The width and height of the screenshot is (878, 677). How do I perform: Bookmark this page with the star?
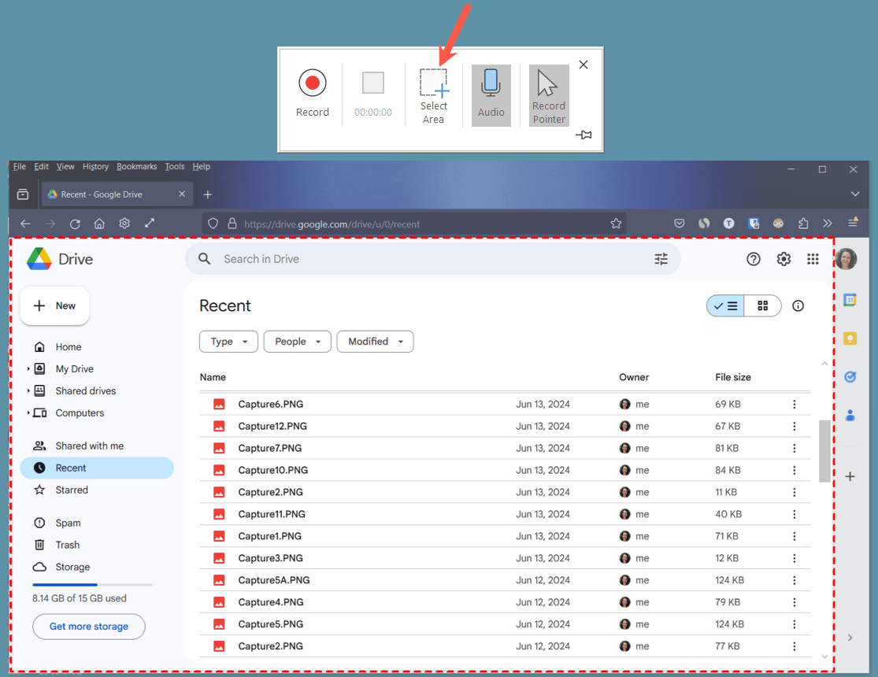(616, 224)
